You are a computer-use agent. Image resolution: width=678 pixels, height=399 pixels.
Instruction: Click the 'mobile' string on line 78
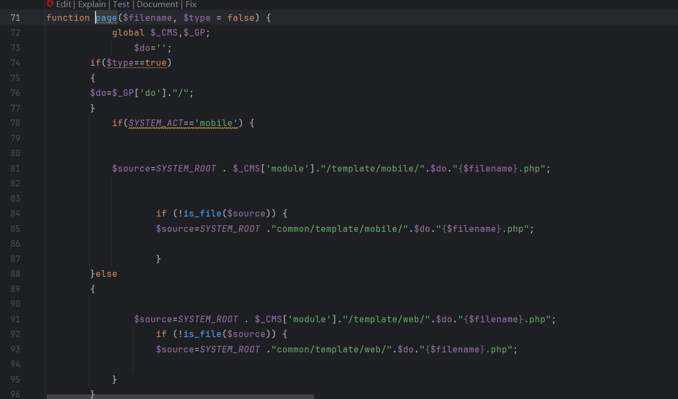pyautogui.click(x=216, y=123)
